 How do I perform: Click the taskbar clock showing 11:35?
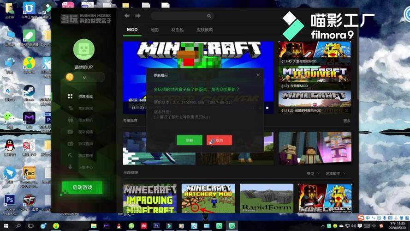(x=397, y=226)
